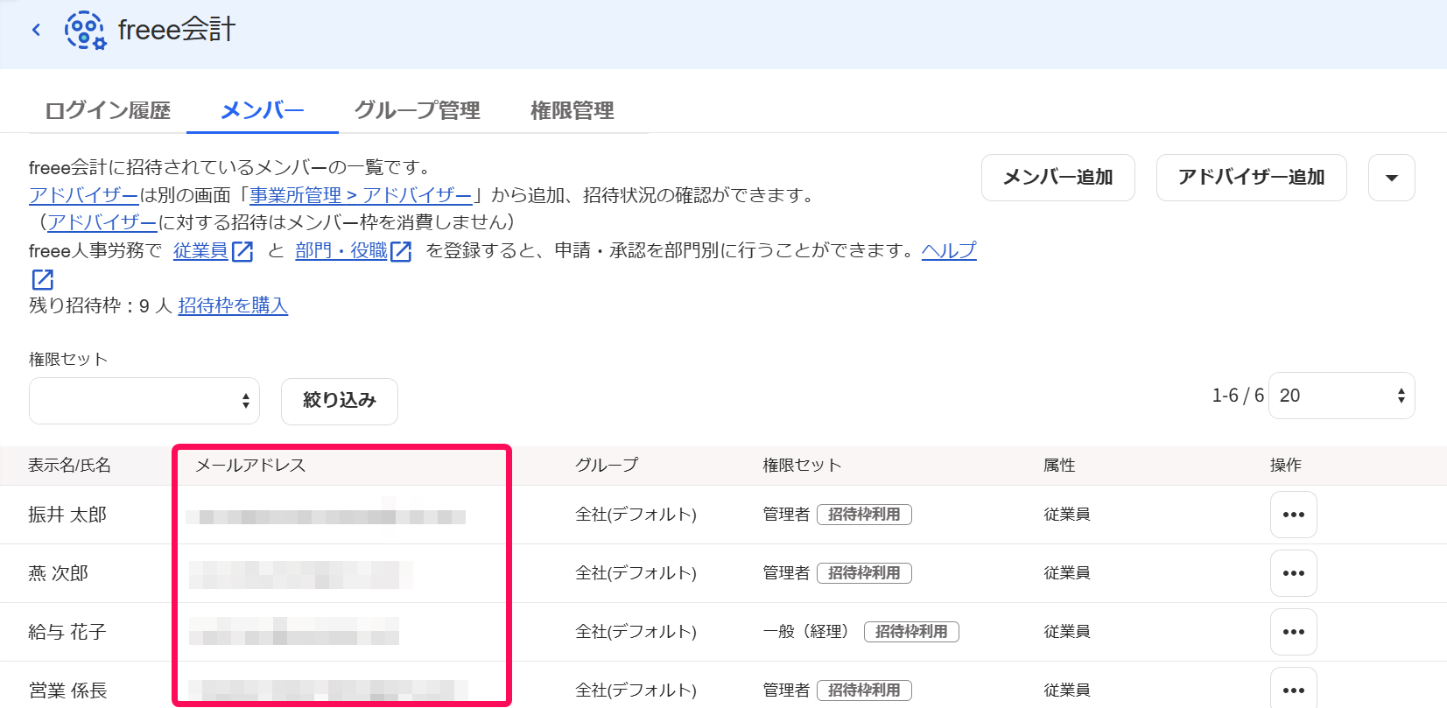Image resolution: width=1447 pixels, height=708 pixels.
Task: Click the 1-6 / 6 pagination count
Action: point(1238,396)
